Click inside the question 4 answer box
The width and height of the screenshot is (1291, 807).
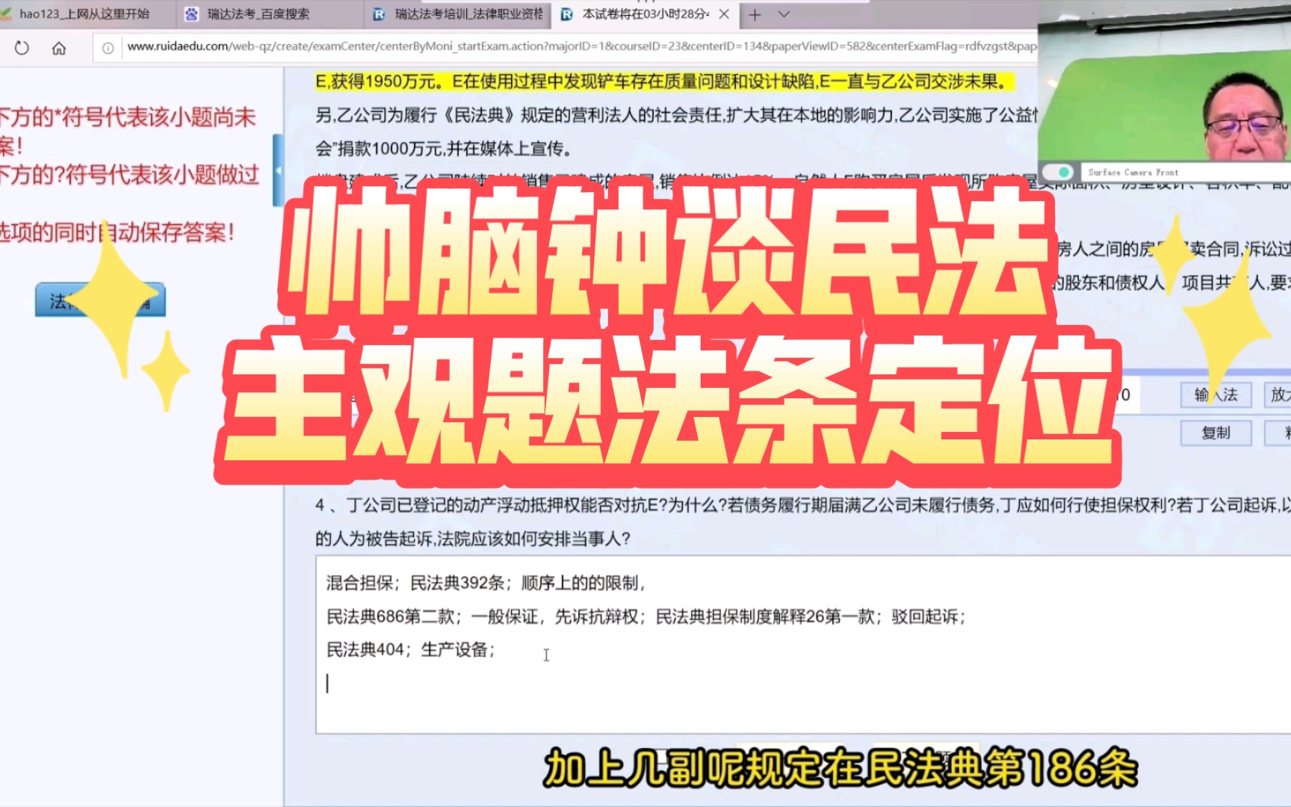pyautogui.click(x=803, y=644)
